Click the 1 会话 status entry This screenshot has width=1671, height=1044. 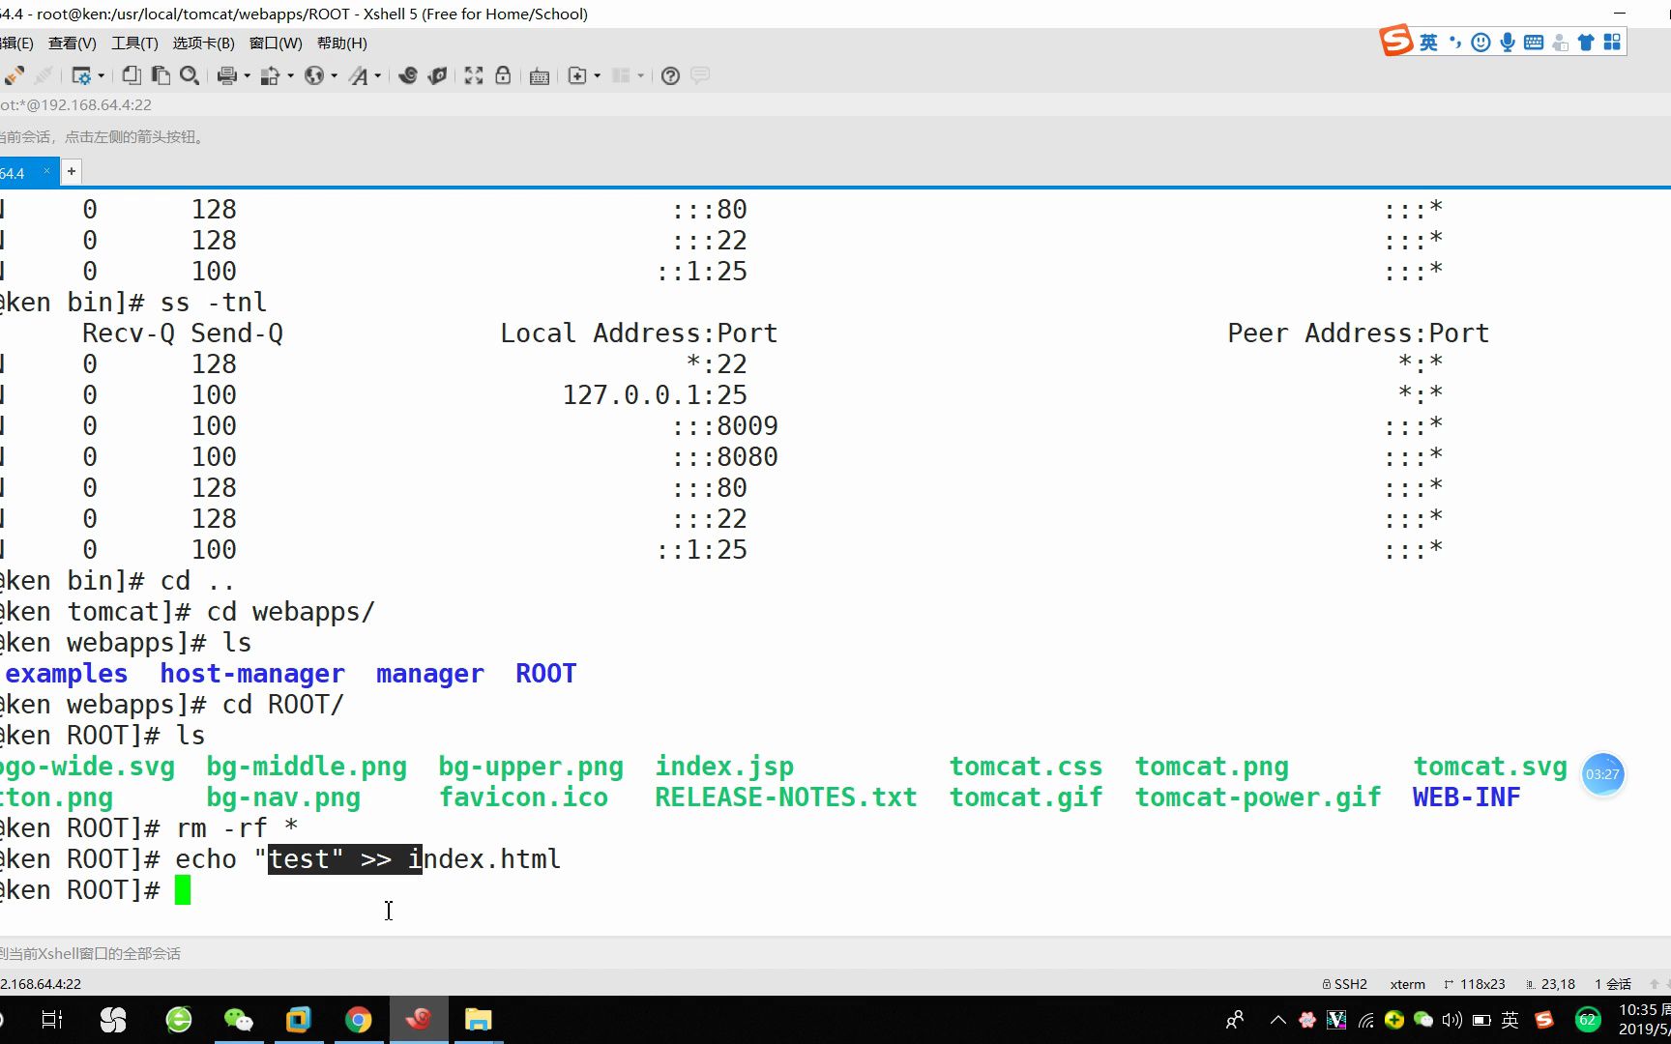coord(1613,984)
